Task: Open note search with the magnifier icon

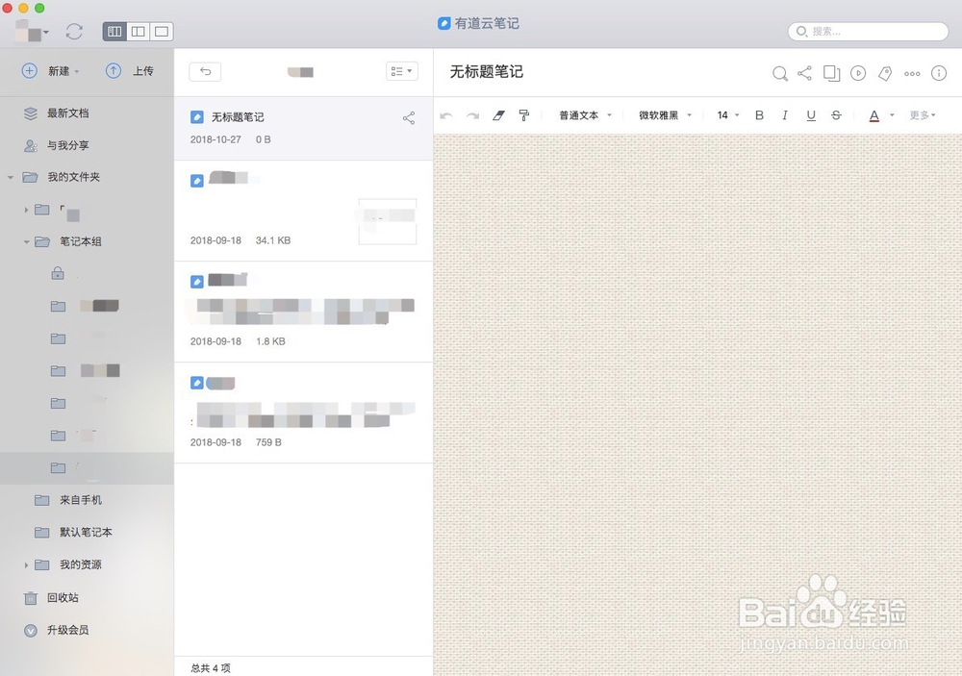Action: 779,73
